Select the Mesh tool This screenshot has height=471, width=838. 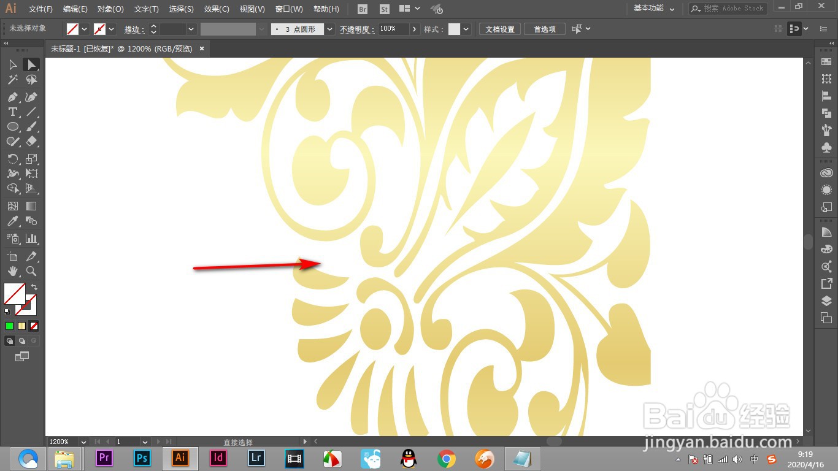pos(13,206)
